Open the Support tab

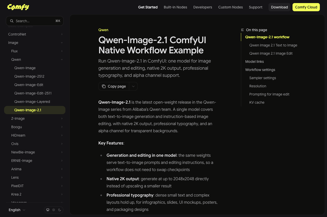(256, 7)
